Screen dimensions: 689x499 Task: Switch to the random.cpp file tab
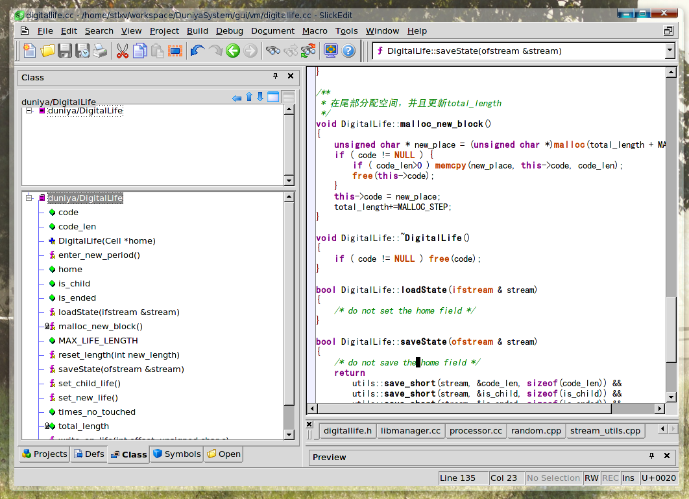(x=536, y=430)
